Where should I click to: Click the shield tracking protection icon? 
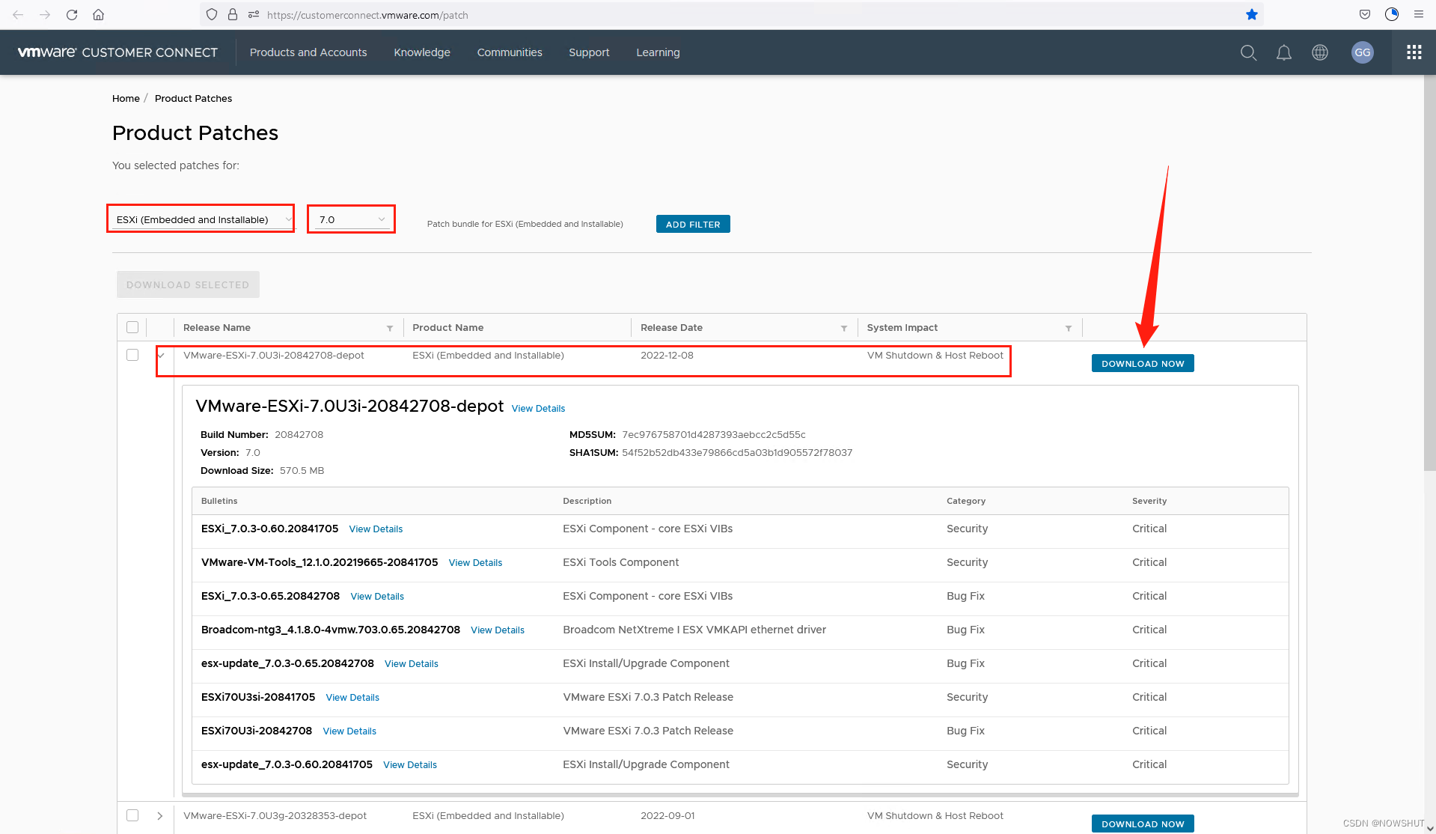pyautogui.click(x=212, y=14)
